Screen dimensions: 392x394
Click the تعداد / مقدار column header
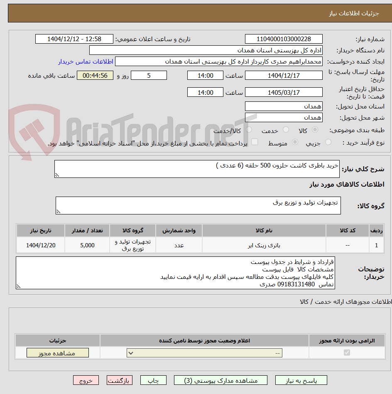pos(87,230)
